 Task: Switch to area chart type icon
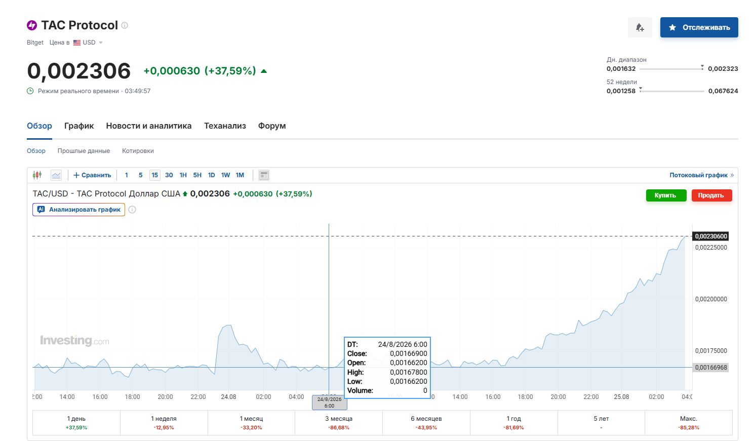[56, 175]
